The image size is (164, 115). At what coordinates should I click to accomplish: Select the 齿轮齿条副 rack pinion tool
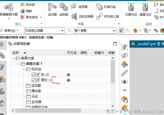click(83, 16)
